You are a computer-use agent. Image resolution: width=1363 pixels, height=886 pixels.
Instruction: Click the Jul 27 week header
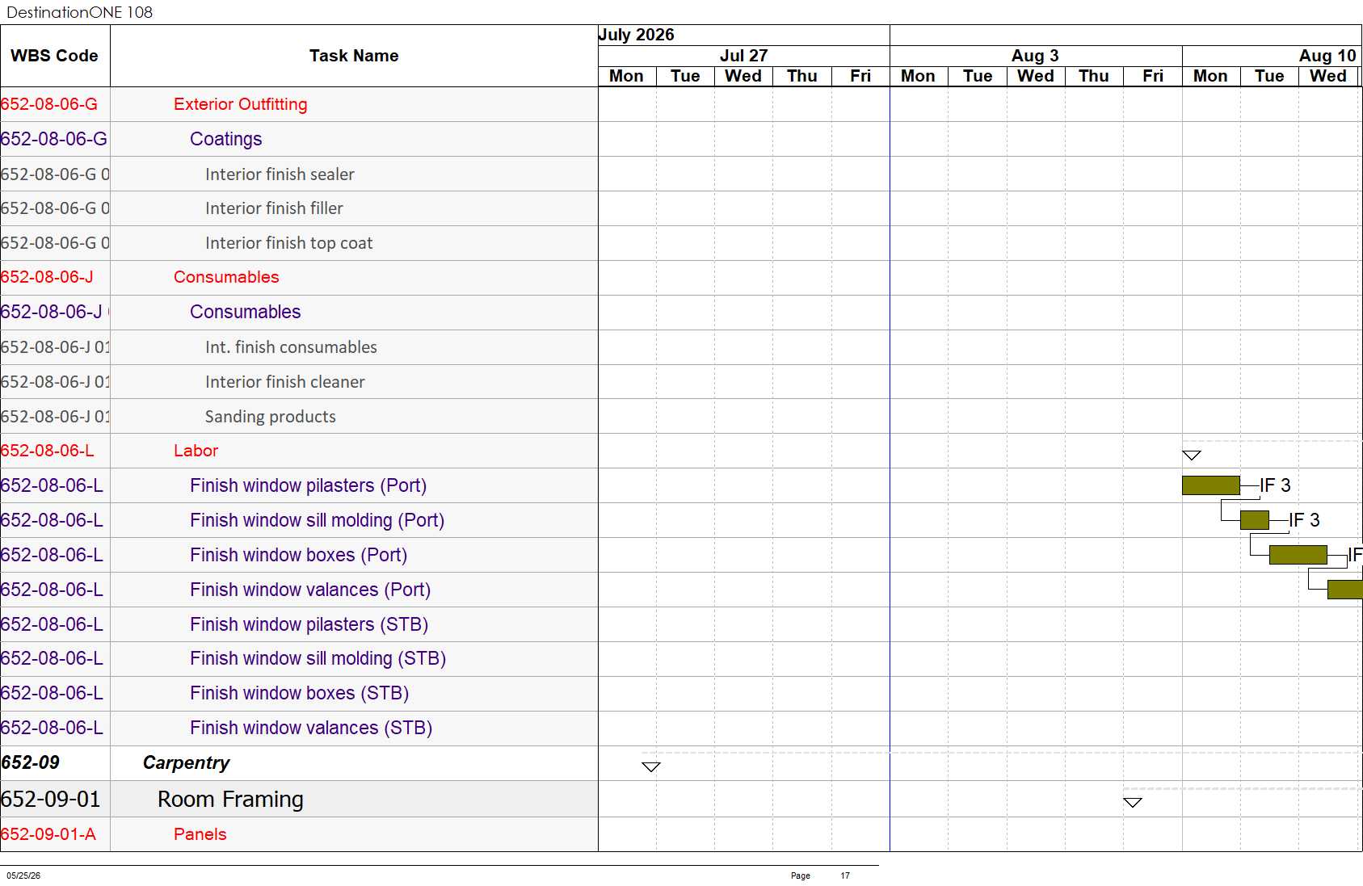(x=744, y=56)
